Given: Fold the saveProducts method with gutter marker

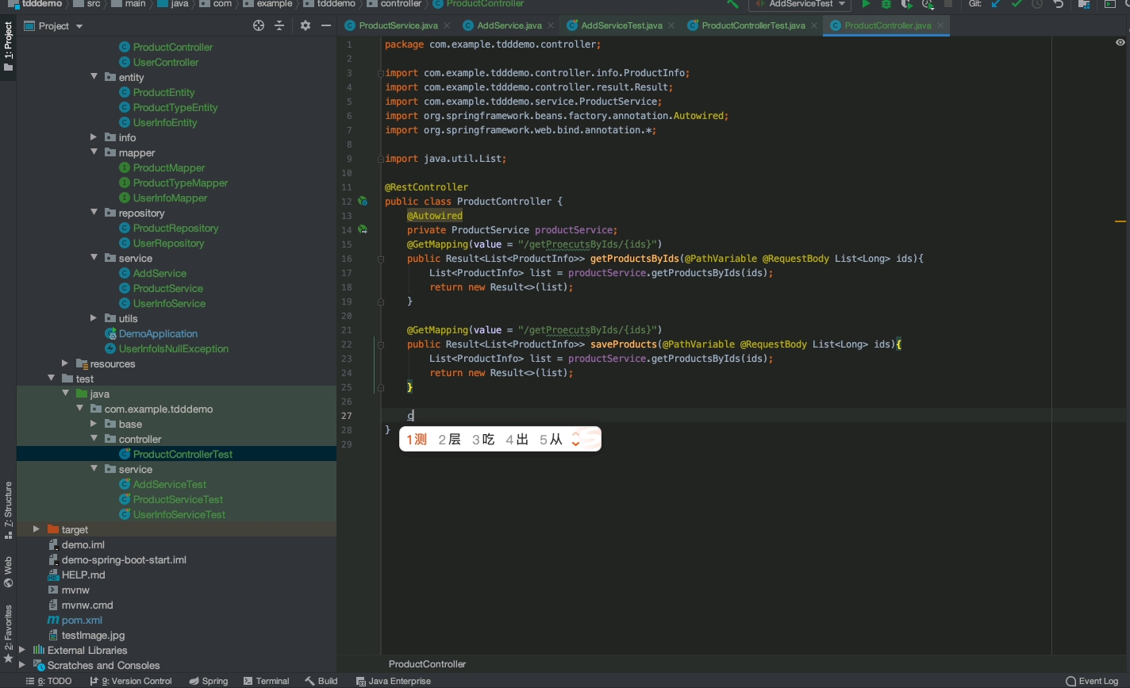Looking at the screenshot, I should point(381,344).
